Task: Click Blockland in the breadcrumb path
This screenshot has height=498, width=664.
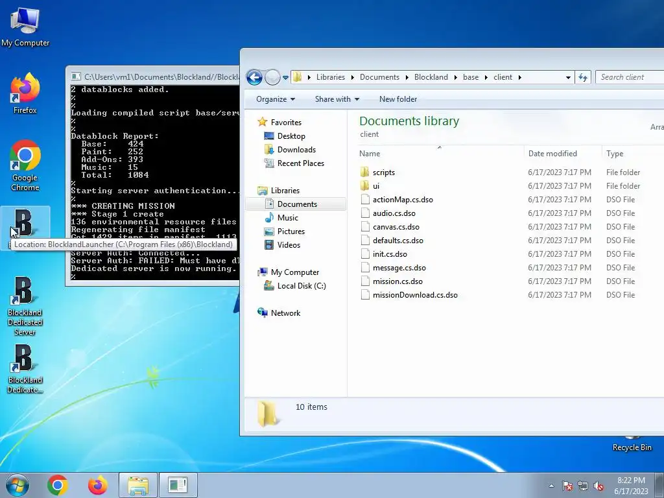Action: (431, 77)
